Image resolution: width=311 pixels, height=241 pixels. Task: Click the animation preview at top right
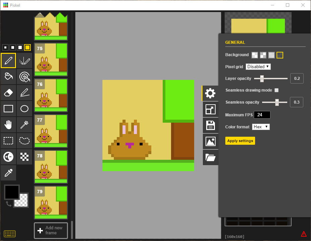click(258, 23)
